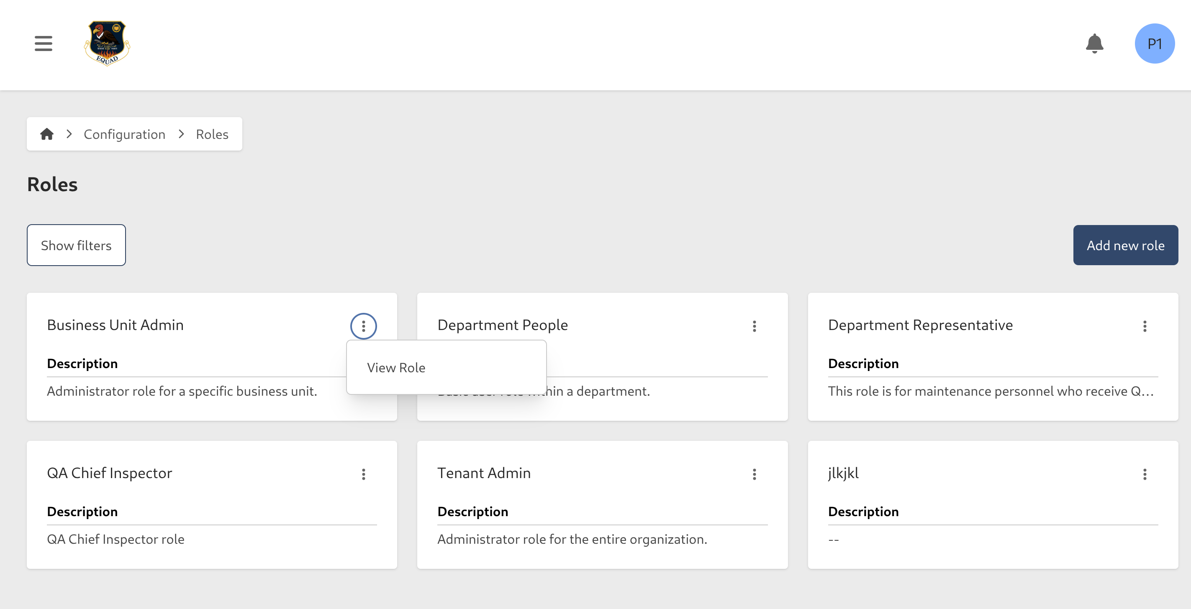
Task: Expand the jlkjkl role actions menu
Action: click(x=1145, y=474)
